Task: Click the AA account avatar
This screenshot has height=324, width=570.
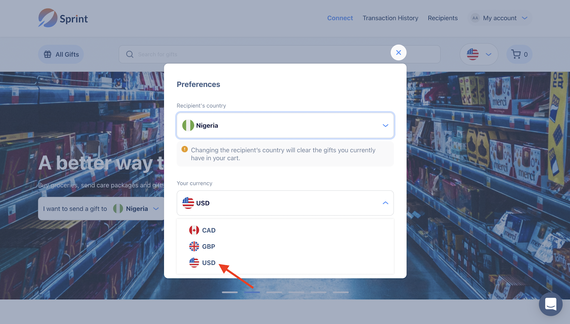Action: point(475,18)
